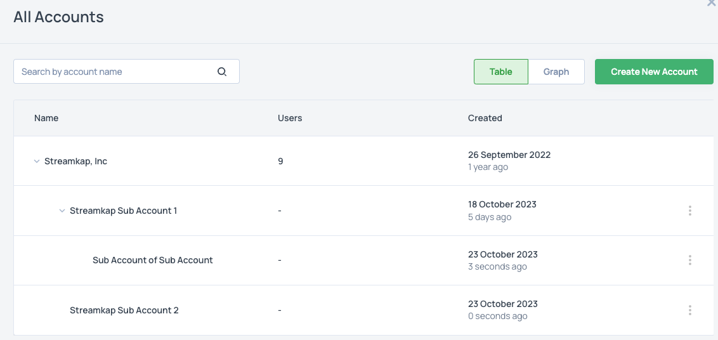The image size is (718, 340).
Task: Close the All Accounts panel
Action: click(711, 3)
